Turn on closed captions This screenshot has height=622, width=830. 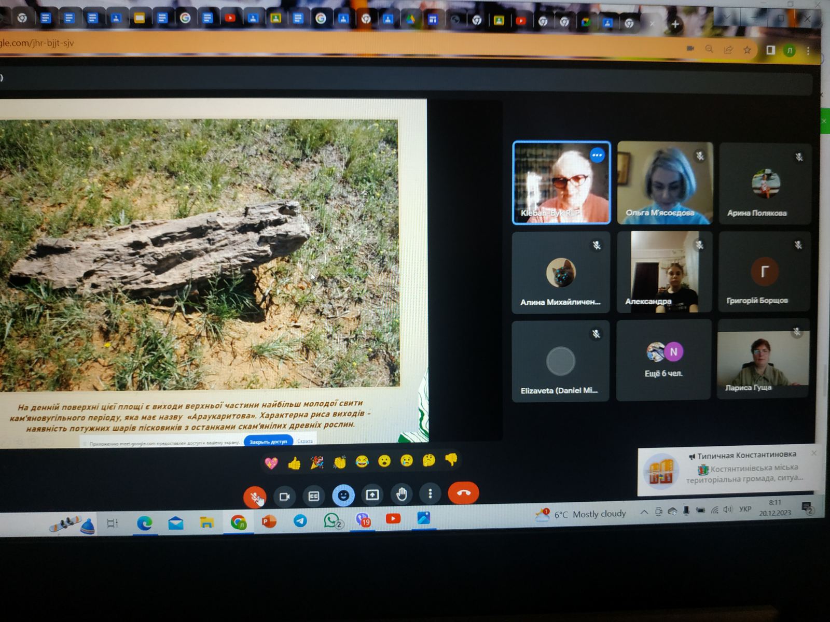314,496
